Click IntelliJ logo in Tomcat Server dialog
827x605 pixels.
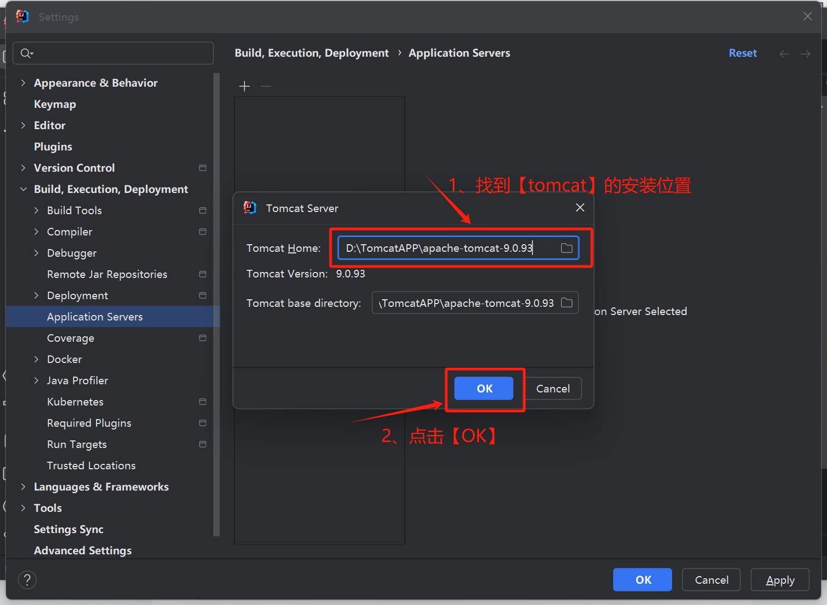[250, 208]
